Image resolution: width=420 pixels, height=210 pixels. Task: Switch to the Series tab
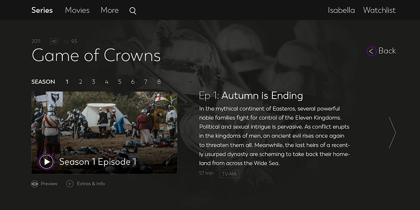point(42,10)
